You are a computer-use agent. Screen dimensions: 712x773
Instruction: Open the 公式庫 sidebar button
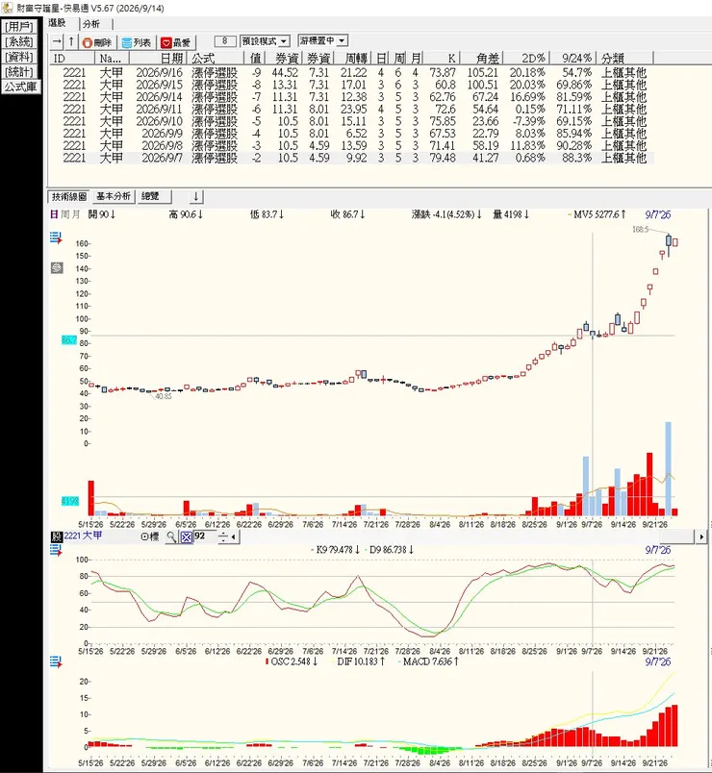click(20, 87)
